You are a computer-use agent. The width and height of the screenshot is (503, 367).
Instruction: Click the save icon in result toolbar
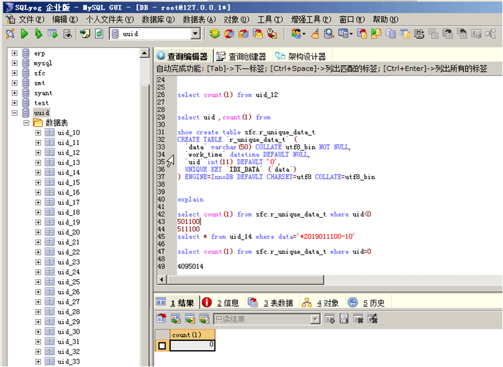(x=344, y=319)
